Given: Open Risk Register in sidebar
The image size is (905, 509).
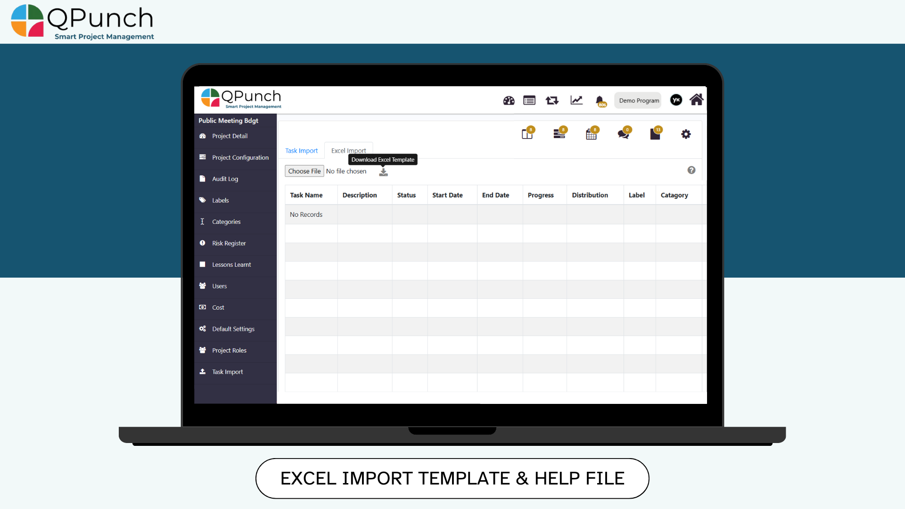Looking at the screenshot, I should point(229,243).
